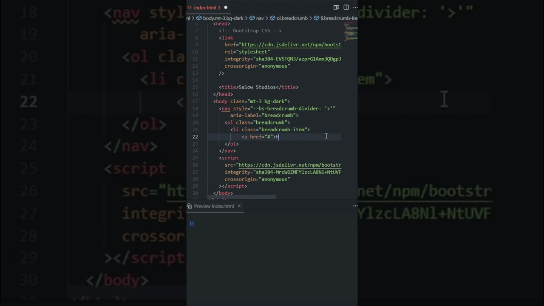Image resolution: width=544 pixels, height=306 pixels.
Task: Click the unsaved dot on index.html tab
Action: tap(226, 8)
